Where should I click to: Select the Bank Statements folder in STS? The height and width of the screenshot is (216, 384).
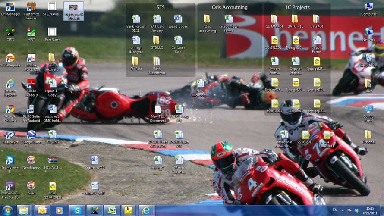(157, 61)
